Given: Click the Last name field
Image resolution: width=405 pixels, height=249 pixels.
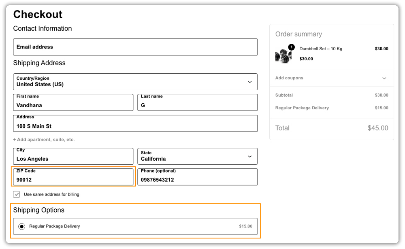Looking at the screenshot, I should [197, 102].
